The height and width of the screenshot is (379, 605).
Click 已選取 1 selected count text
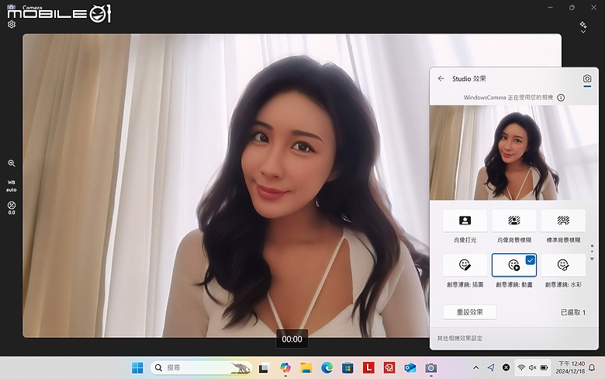tap(573, 312)
